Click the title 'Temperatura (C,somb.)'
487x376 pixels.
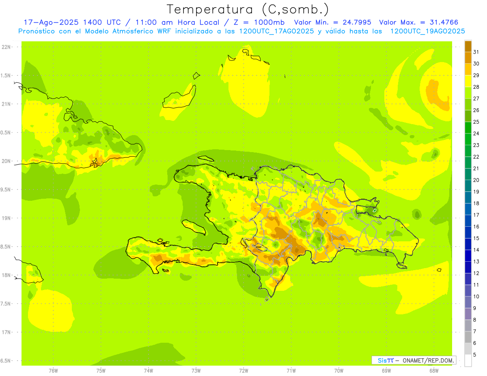point(248,9)
